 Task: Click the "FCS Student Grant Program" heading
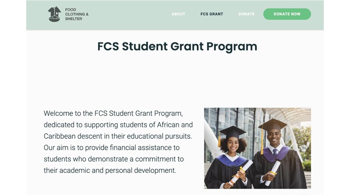click(177, 47)
